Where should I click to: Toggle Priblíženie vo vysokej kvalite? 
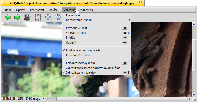point(97,51)
